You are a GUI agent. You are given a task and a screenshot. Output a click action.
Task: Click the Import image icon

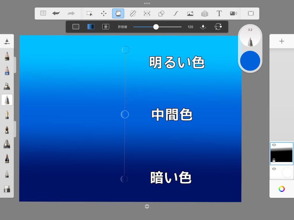pos(190,13)
